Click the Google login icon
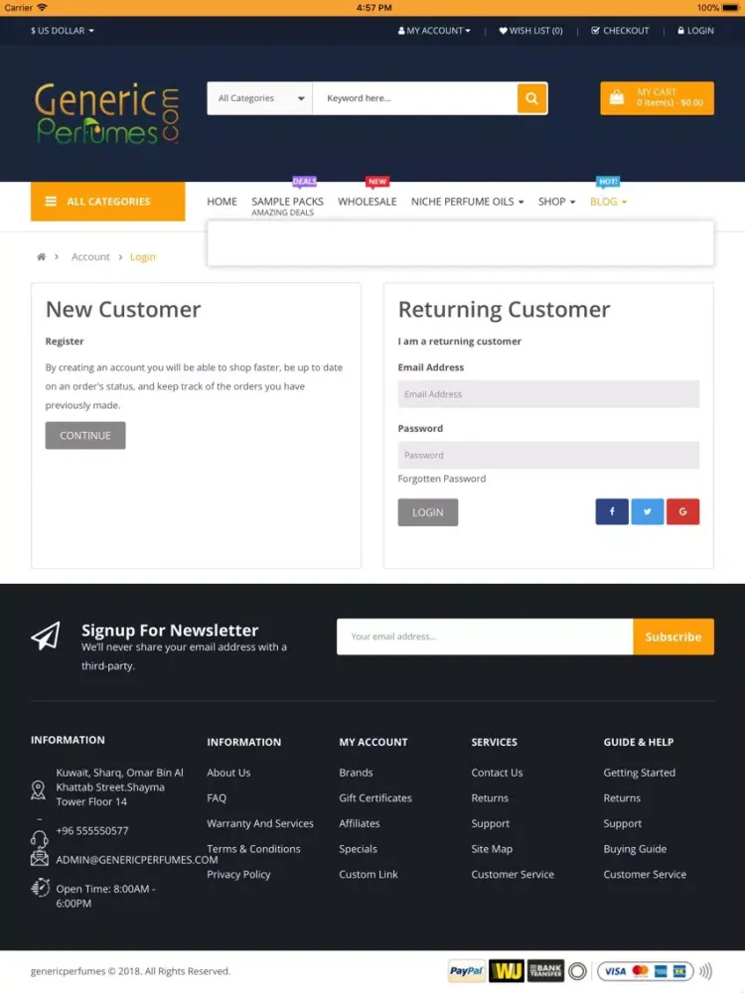 coord(683,511)
